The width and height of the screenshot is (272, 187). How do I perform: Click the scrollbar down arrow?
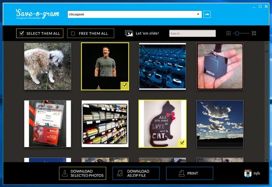tap(267, 160)
